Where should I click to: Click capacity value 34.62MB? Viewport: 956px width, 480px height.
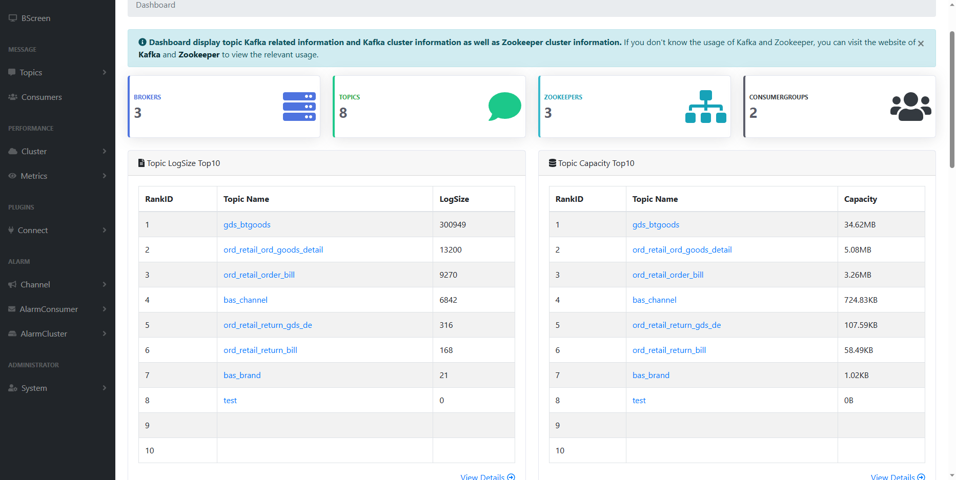click(860, 224)
